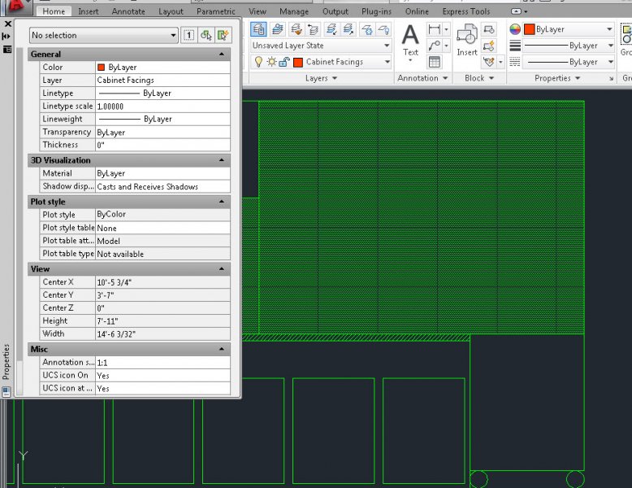632x488 pixels.
Task: Click Match Properties color wheel icon
Action: pos(515,29)
